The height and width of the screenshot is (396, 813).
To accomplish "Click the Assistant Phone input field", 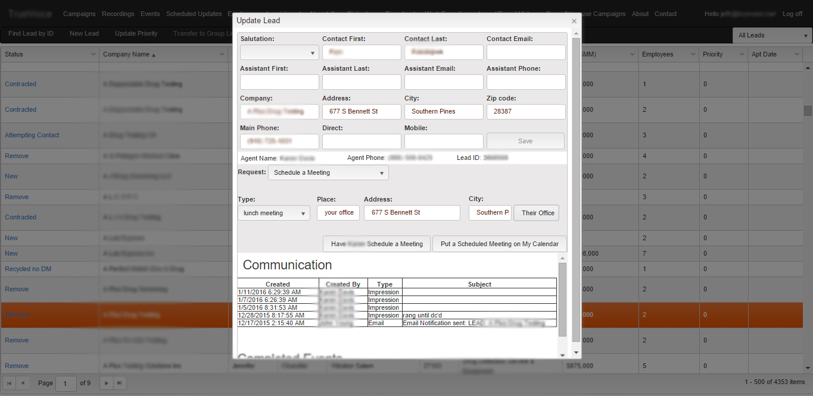I will tap(526, 82).
